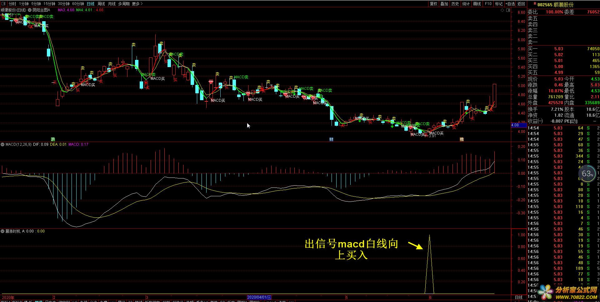This screenshot has width=600, height=302.
Task: Click the 榜 ranking event marker
Action: click(x=462, y=139)
